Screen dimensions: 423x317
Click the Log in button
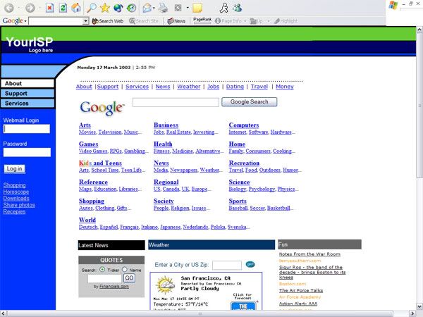[x=14, y=168]
